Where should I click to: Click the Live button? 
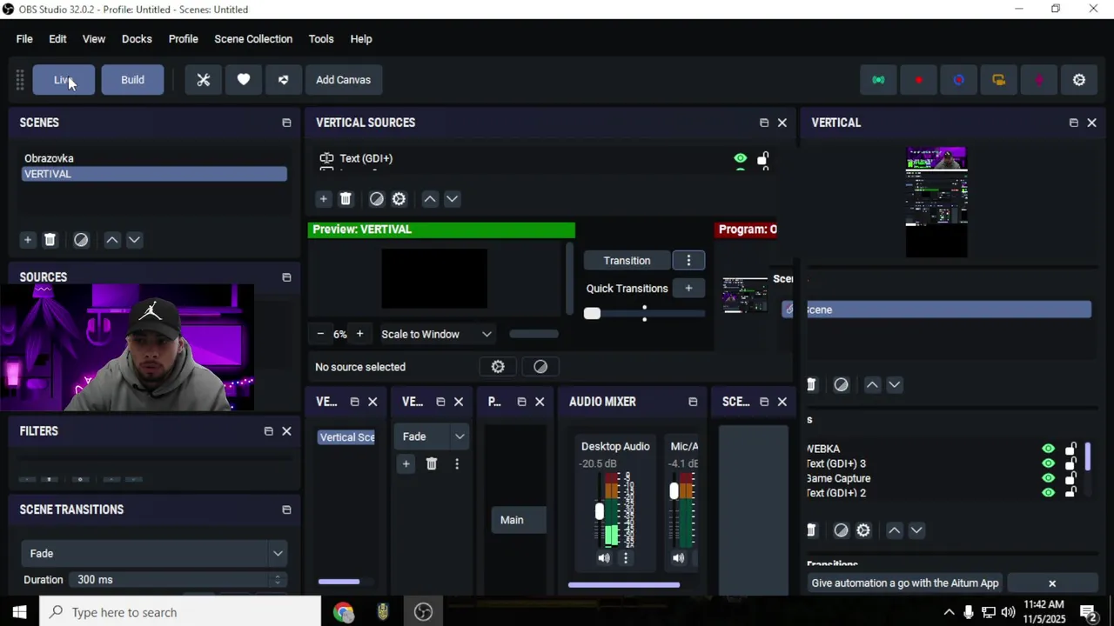pyautogui.click(x=64, y=80)
